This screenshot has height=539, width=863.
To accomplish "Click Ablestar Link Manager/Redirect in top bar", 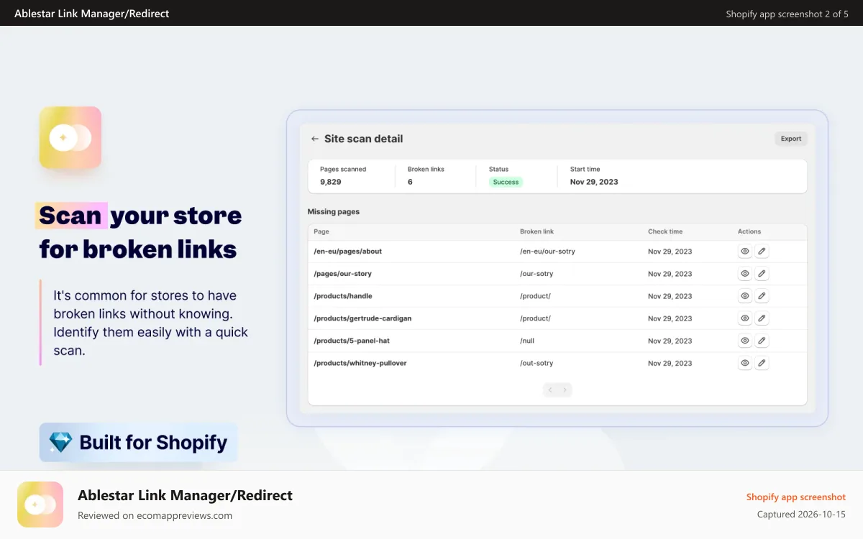I will pyautogui.click(x=92, y=13).
